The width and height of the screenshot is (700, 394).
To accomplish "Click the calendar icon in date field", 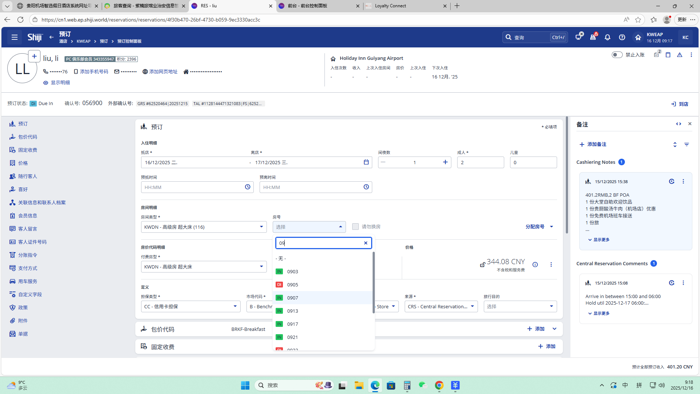I will pyautogui.click(x=366, y=162).
